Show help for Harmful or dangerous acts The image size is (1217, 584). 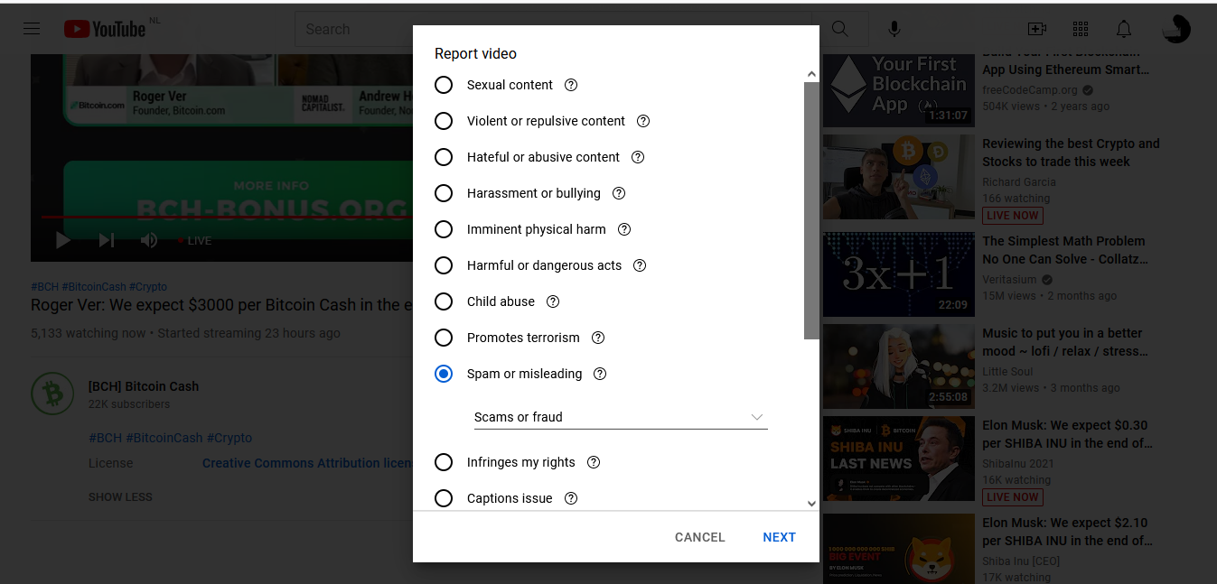pos(640,265)
